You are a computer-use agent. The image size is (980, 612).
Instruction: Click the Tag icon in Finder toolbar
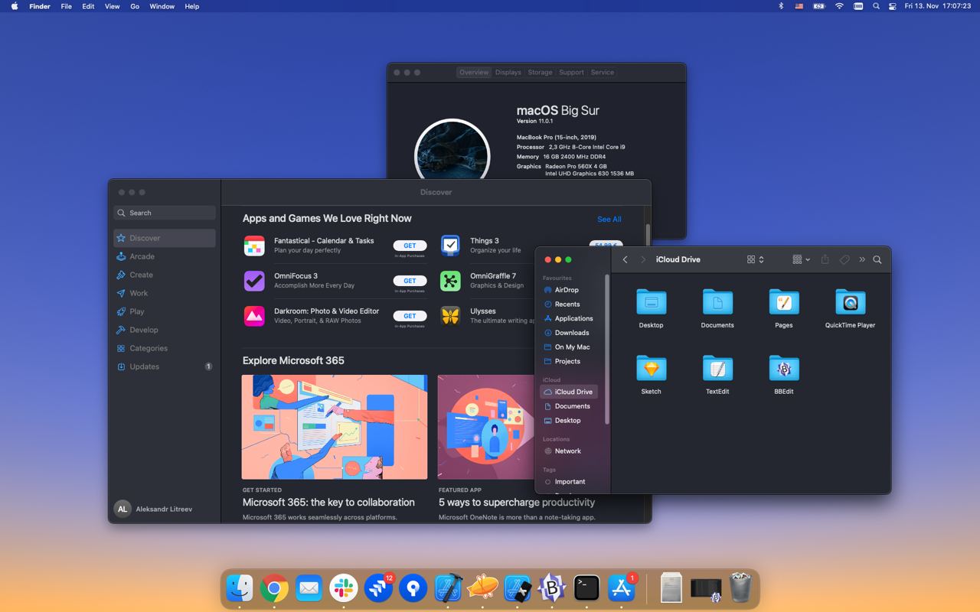(844, 259)
